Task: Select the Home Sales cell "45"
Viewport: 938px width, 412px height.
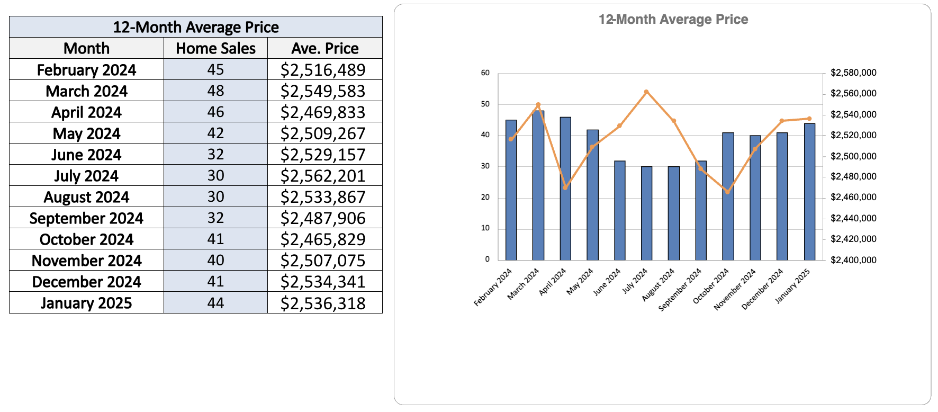Action: [215, 69]
